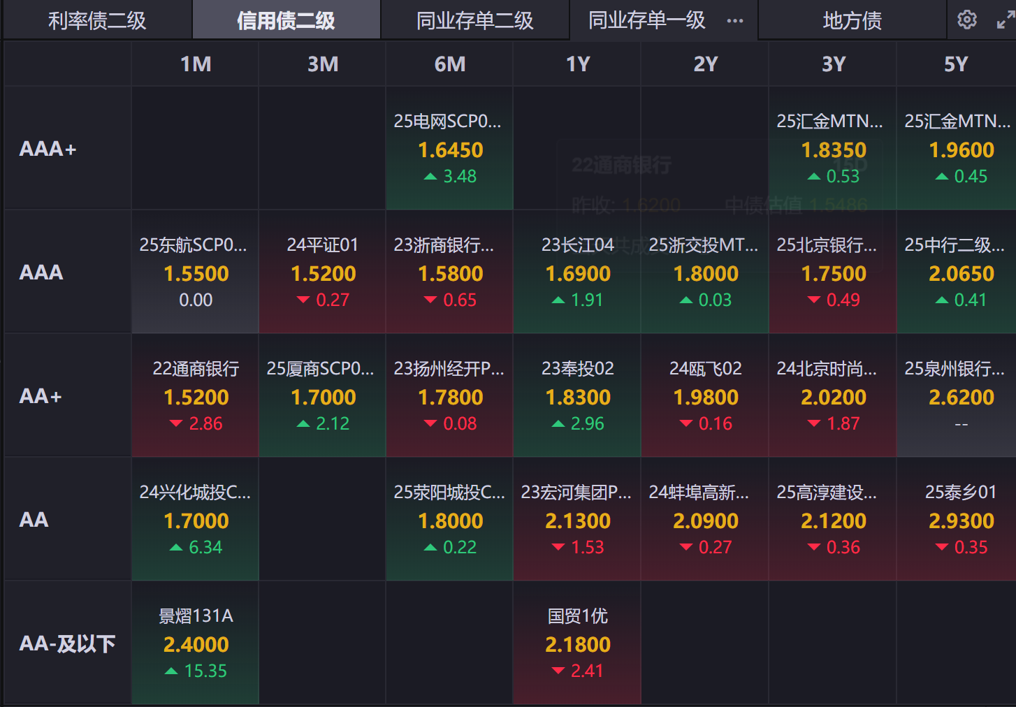This screenshot has width=1016, height=707.
Task: Open the 同业存单二级 tab
Action: [474, 21]
